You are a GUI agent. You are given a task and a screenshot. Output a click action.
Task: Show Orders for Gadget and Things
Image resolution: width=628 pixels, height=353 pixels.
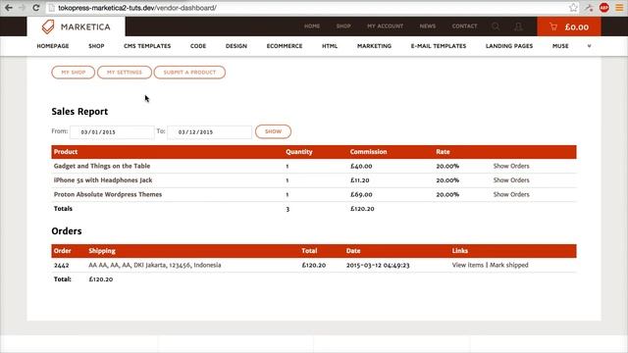[511, 166]
